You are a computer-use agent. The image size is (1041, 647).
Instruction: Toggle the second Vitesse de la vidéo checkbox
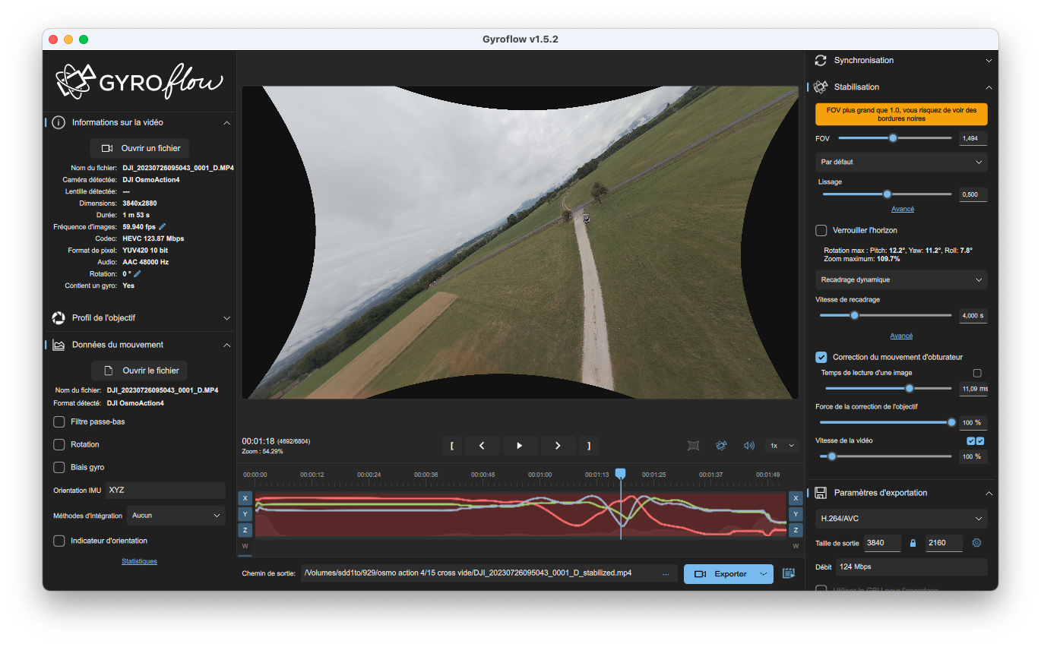[980, 440]
